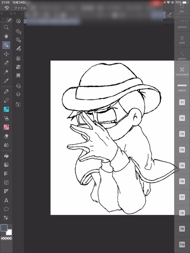Open the stacked layers with badge icon

pyautogui.click(x=19, y=86)
